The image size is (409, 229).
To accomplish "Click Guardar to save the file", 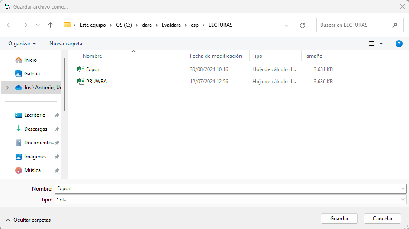I will (339, 219).
